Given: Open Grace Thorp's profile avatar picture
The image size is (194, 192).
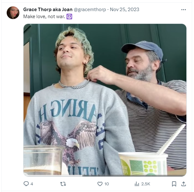Looking at the screenshot, I should coord(13,13).
